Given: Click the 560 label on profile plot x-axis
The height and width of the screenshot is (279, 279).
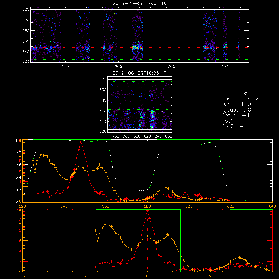Looking at the screenshot, I should coord(106,206).
